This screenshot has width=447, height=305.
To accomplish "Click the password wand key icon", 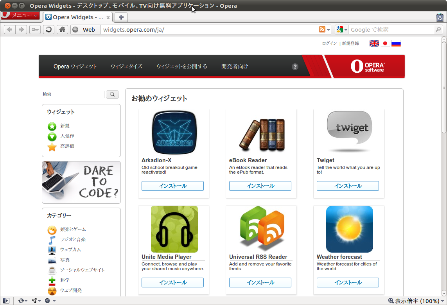I will tap(35, 29).
